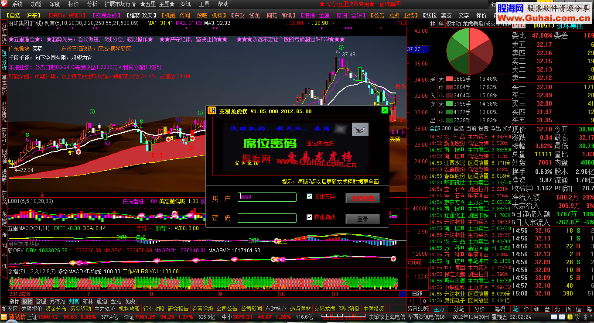Viewport: 594px width, 323px height.
Task: Click the large-order buy red color swatch 3662手
Action: click(x=449, y=79)
